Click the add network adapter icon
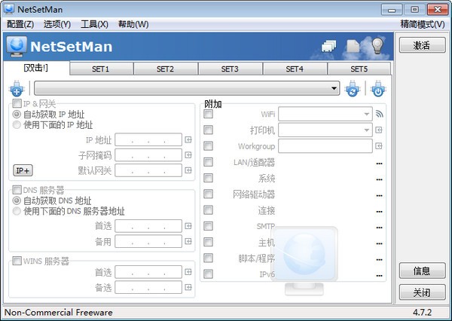The height and width of the screenshot is (321, 452). pos(16,90)
